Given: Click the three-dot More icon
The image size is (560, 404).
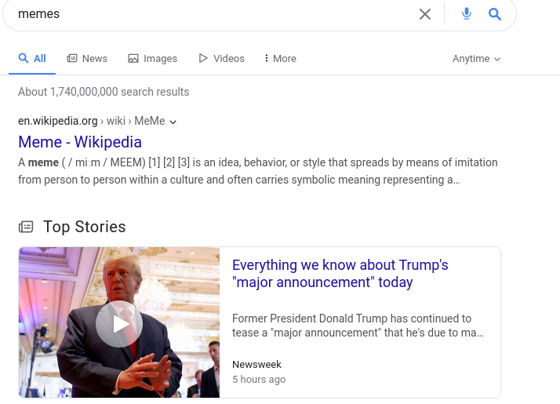Looking at the screenshot, I should pyautogui.click(x=267, y=59).
